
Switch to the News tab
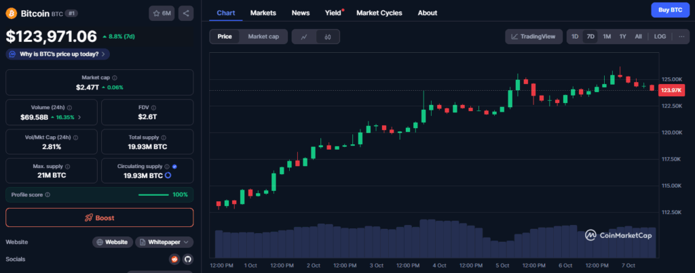[301, 13]
